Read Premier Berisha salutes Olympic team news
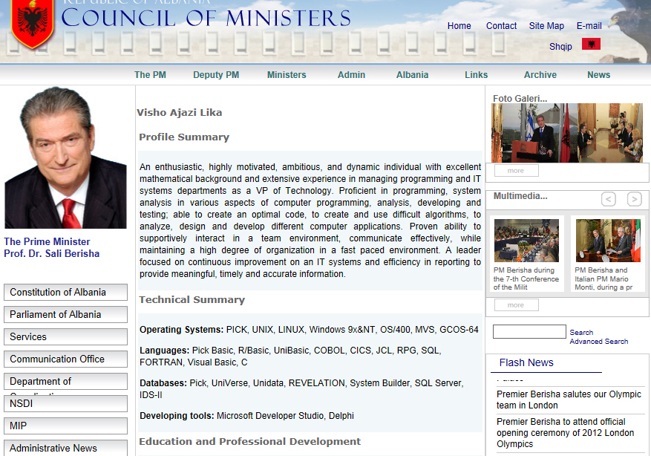The width and height of the screenshot is (651, 456). click(x=568, y=400)
